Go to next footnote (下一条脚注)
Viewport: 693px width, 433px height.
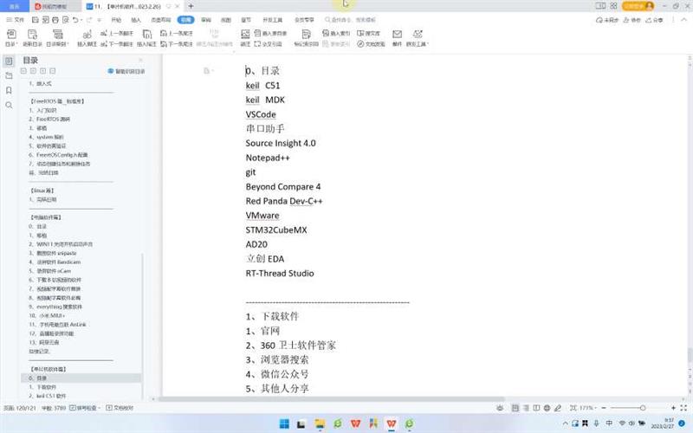point(117,44)
